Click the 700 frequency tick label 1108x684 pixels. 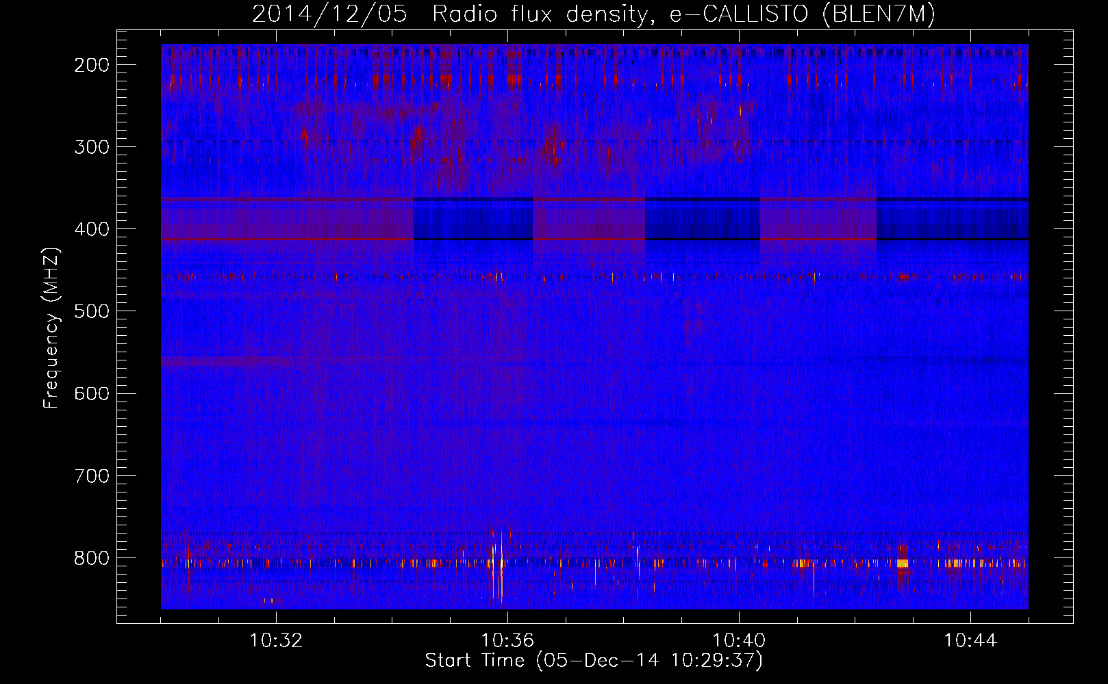[91, 475]
